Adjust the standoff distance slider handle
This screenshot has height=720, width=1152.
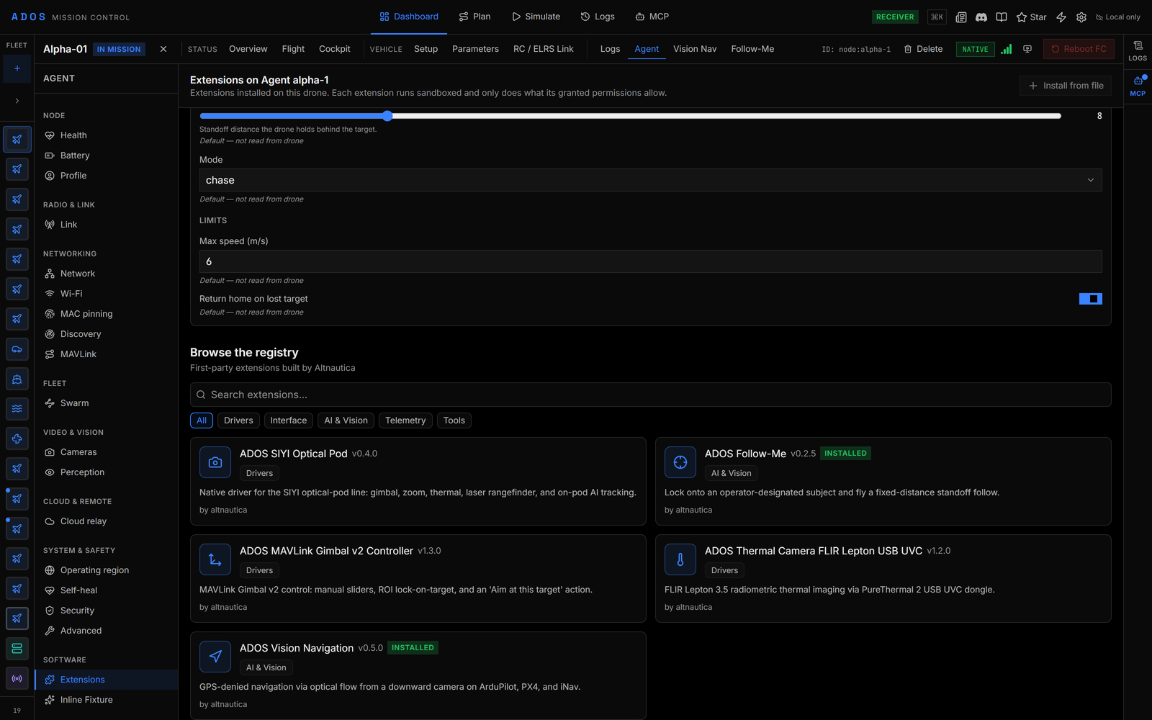click(387, 116)
